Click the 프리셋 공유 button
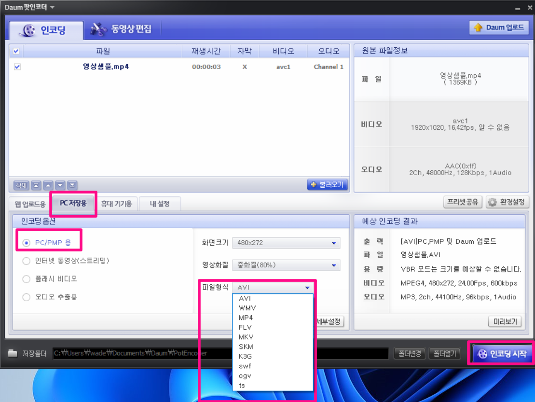Viewport: 535px width, 402px height. (x=462, y=202)
